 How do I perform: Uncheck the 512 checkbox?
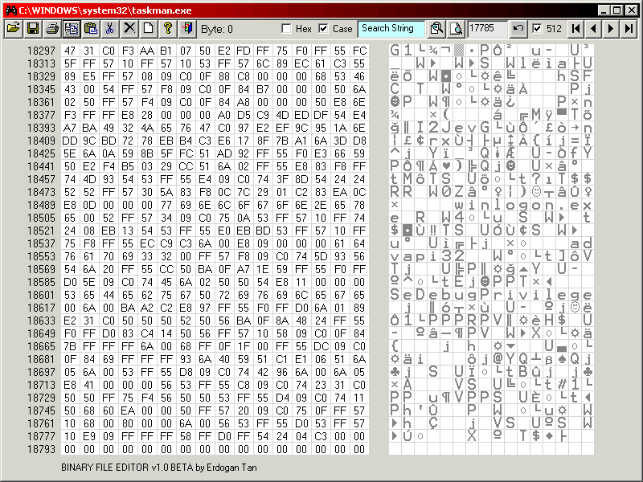click(537, 29)
